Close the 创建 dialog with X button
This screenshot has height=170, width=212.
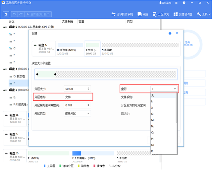177,34
